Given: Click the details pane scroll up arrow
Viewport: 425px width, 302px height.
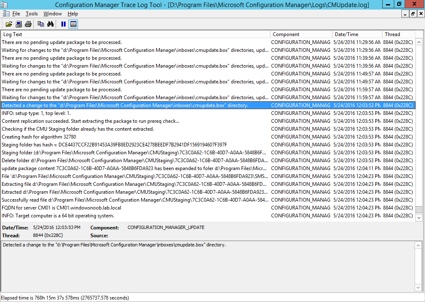Looking at the screenshot, I should 418,246.
